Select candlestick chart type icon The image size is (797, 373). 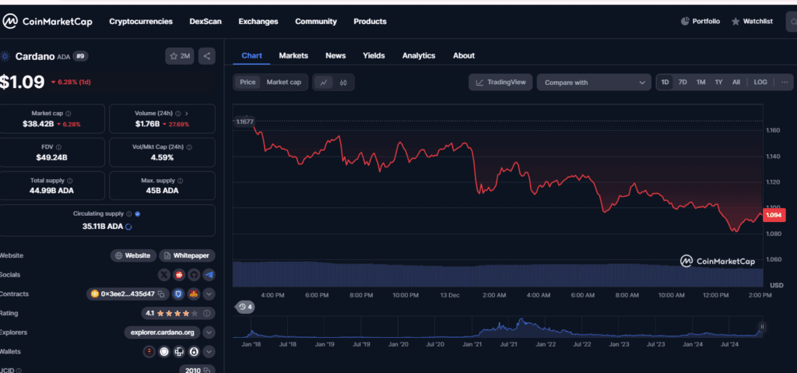coord(343,83)
